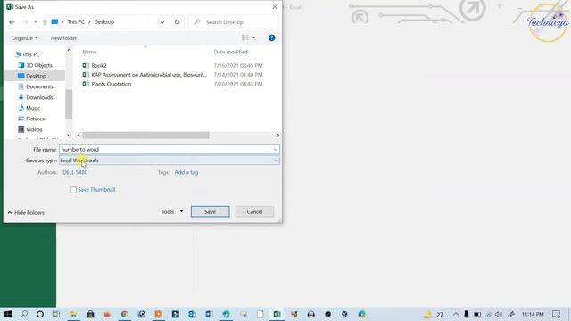
Task: Enable the Save Thumbnail checkbox
Action: coord(73,190)
